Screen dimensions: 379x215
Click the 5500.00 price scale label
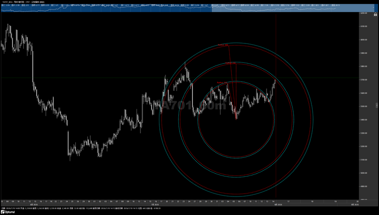click(364, 106)
